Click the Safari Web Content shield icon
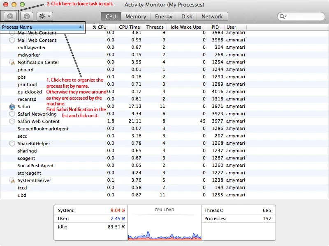Image resolution: width=329 pixels, height=246 pixels. pyautogui.click(x=12, y=121)
